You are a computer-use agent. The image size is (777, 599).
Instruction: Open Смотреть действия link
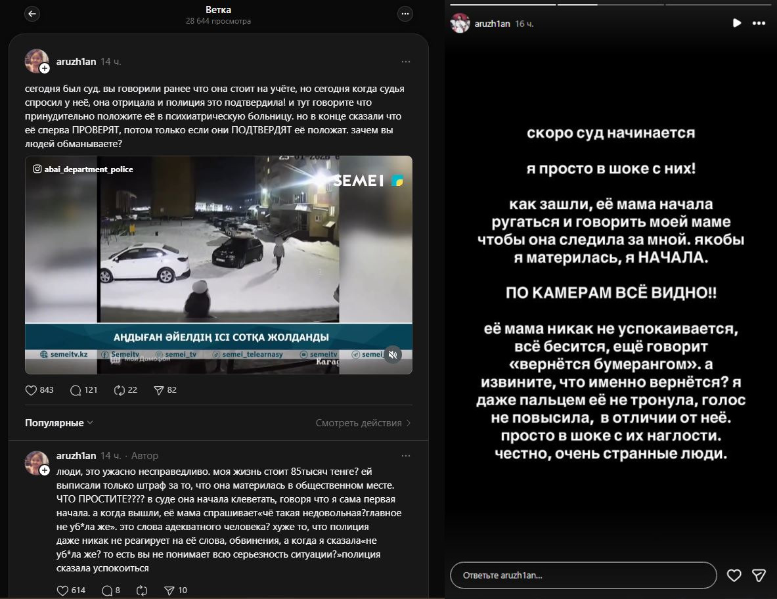coord(363,423)
